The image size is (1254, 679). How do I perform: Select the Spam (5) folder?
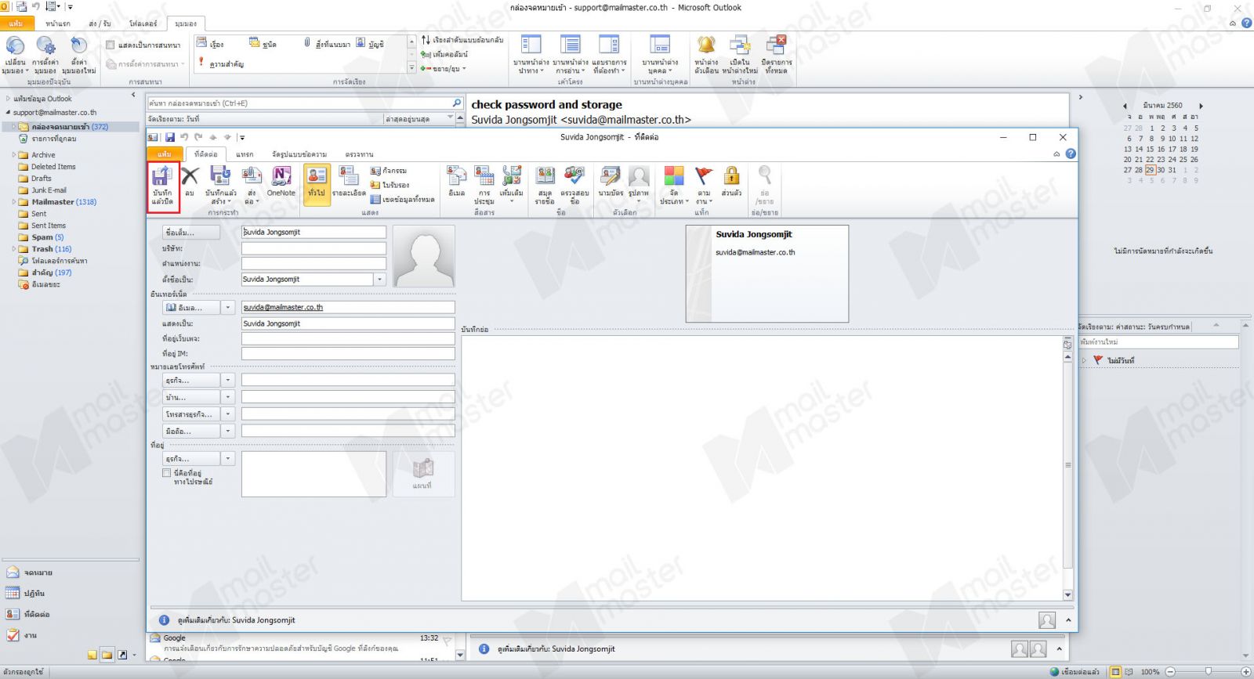click(47, 237)
